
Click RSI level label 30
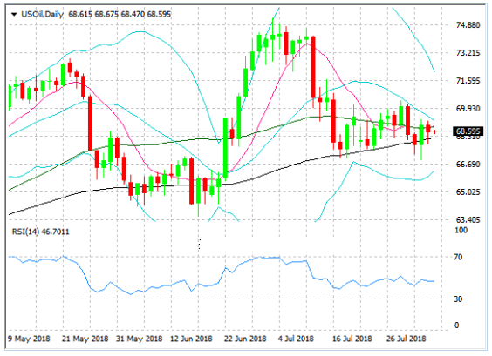(x=458, y=299)
